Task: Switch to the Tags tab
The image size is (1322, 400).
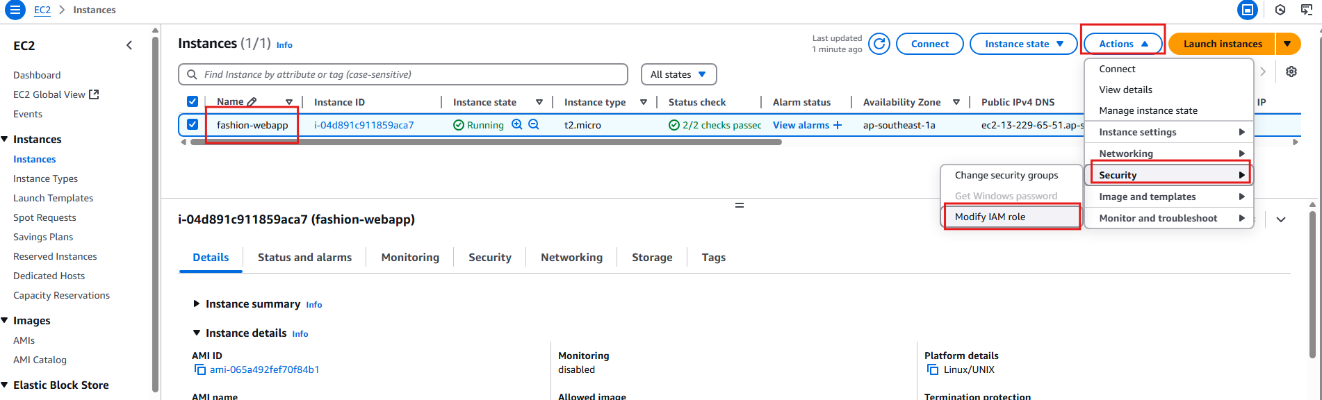Action: click(x=714, y=258)
